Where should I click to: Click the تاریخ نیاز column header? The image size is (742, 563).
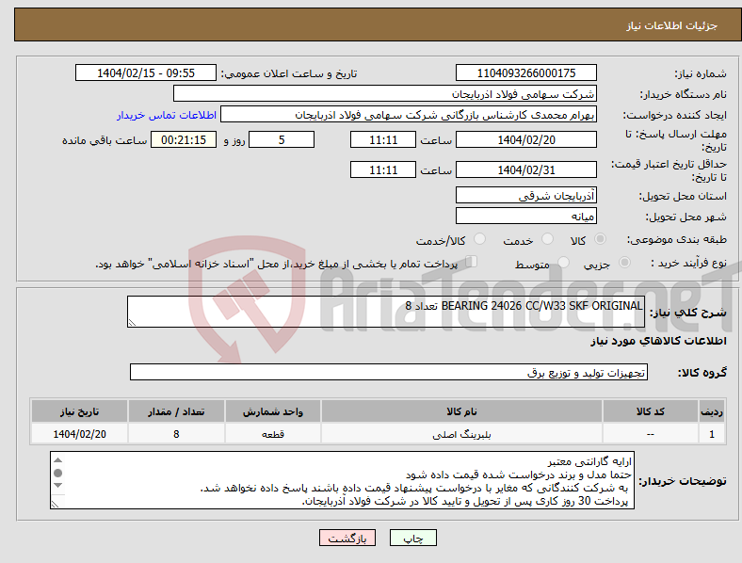pos(79,411)
